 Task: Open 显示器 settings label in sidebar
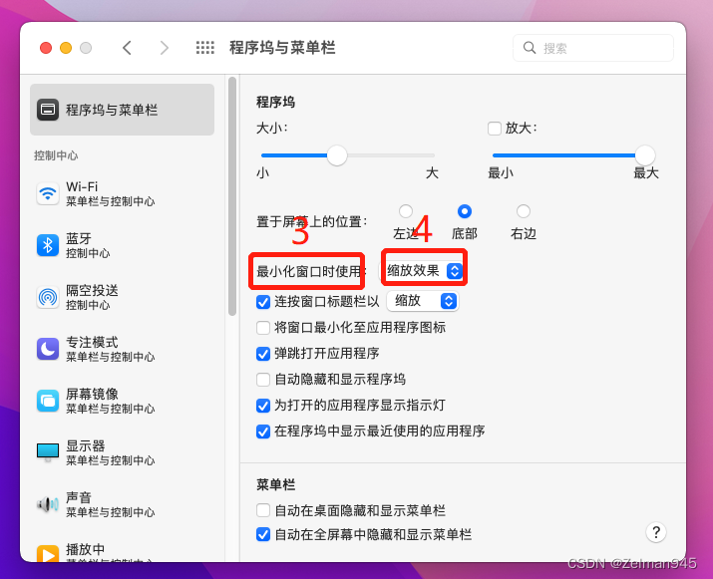click(x=86, y=445)
